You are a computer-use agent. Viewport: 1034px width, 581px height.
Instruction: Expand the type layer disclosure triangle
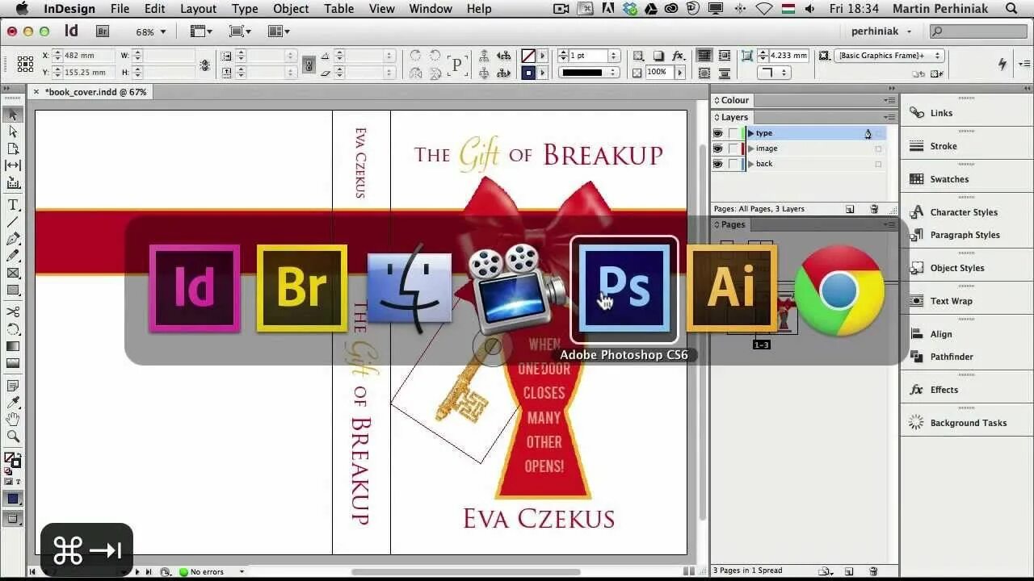pyautogui.click(x=750, y=133)
